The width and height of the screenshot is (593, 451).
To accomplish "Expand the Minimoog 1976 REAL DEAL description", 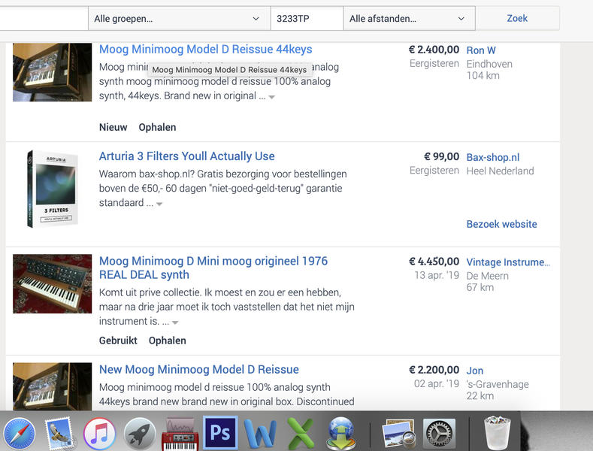I will (174, 322).
